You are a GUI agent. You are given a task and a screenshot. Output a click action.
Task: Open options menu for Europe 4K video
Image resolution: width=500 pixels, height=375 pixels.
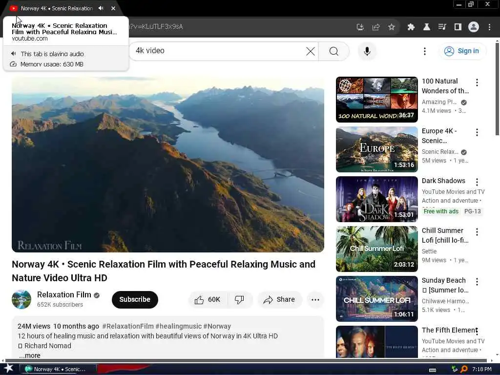[477, 132]
